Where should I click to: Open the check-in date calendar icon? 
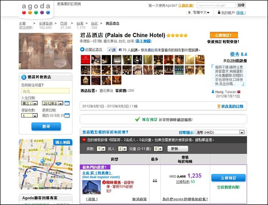67,103
